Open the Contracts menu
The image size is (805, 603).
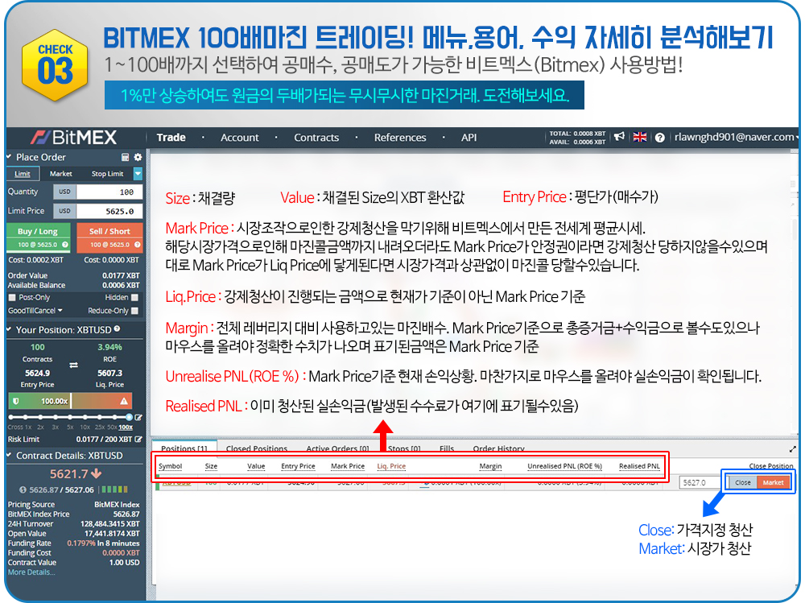(316, 137)
